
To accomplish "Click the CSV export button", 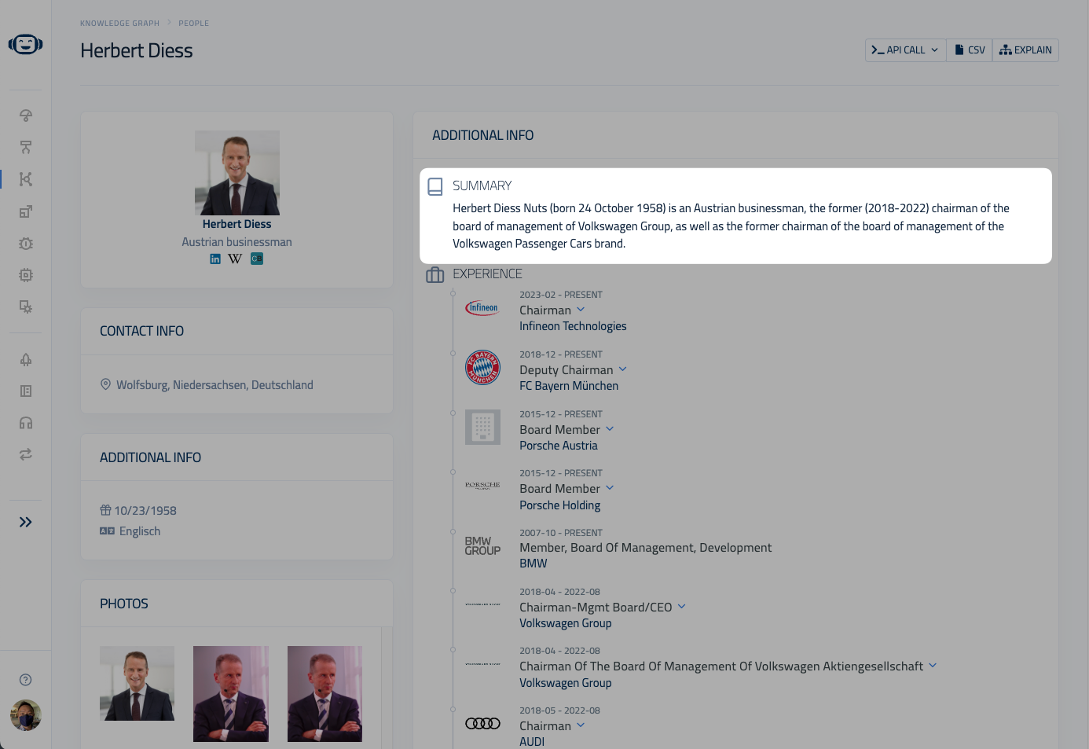I will pos(969,50).
